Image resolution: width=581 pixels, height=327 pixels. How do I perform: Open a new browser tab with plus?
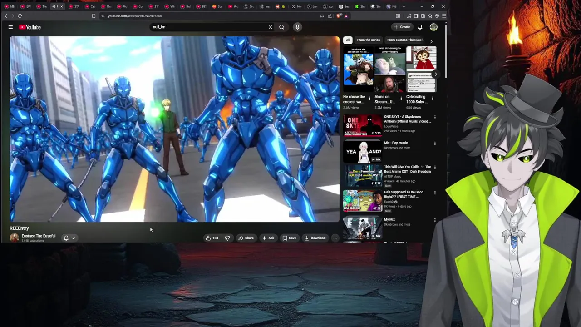404,6
